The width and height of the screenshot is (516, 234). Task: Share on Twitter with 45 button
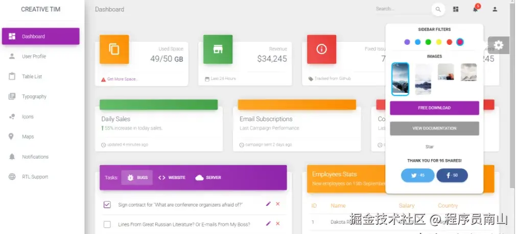pos(417,175)
